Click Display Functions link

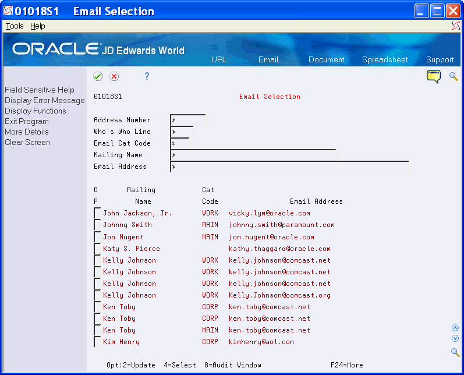click(x=35, y=111)
